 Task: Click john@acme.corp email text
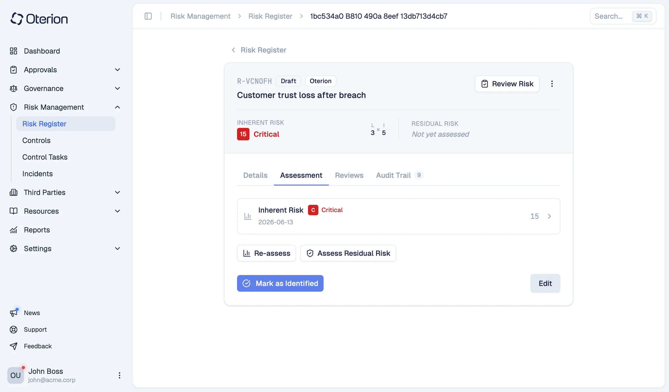coord(52,380)
